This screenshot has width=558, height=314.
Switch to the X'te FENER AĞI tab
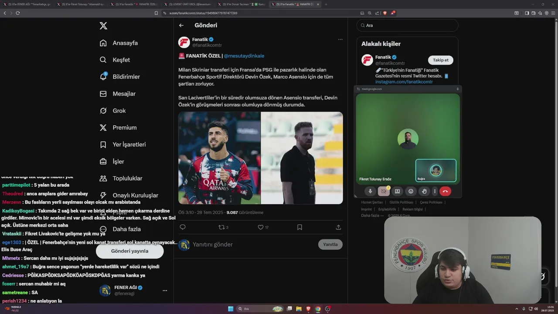[x=27, y=4]
